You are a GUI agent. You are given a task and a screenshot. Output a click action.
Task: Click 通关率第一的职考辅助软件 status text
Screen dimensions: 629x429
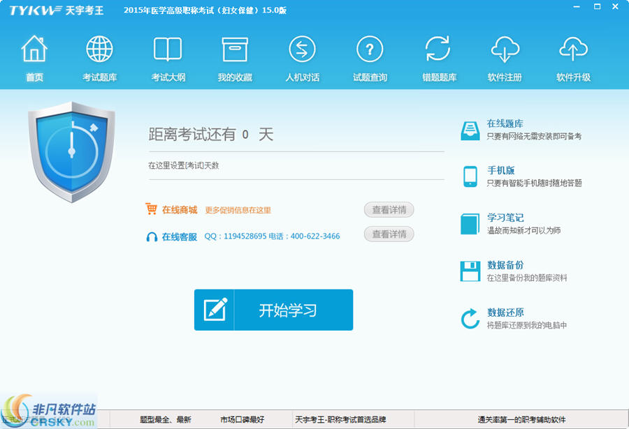521,420
